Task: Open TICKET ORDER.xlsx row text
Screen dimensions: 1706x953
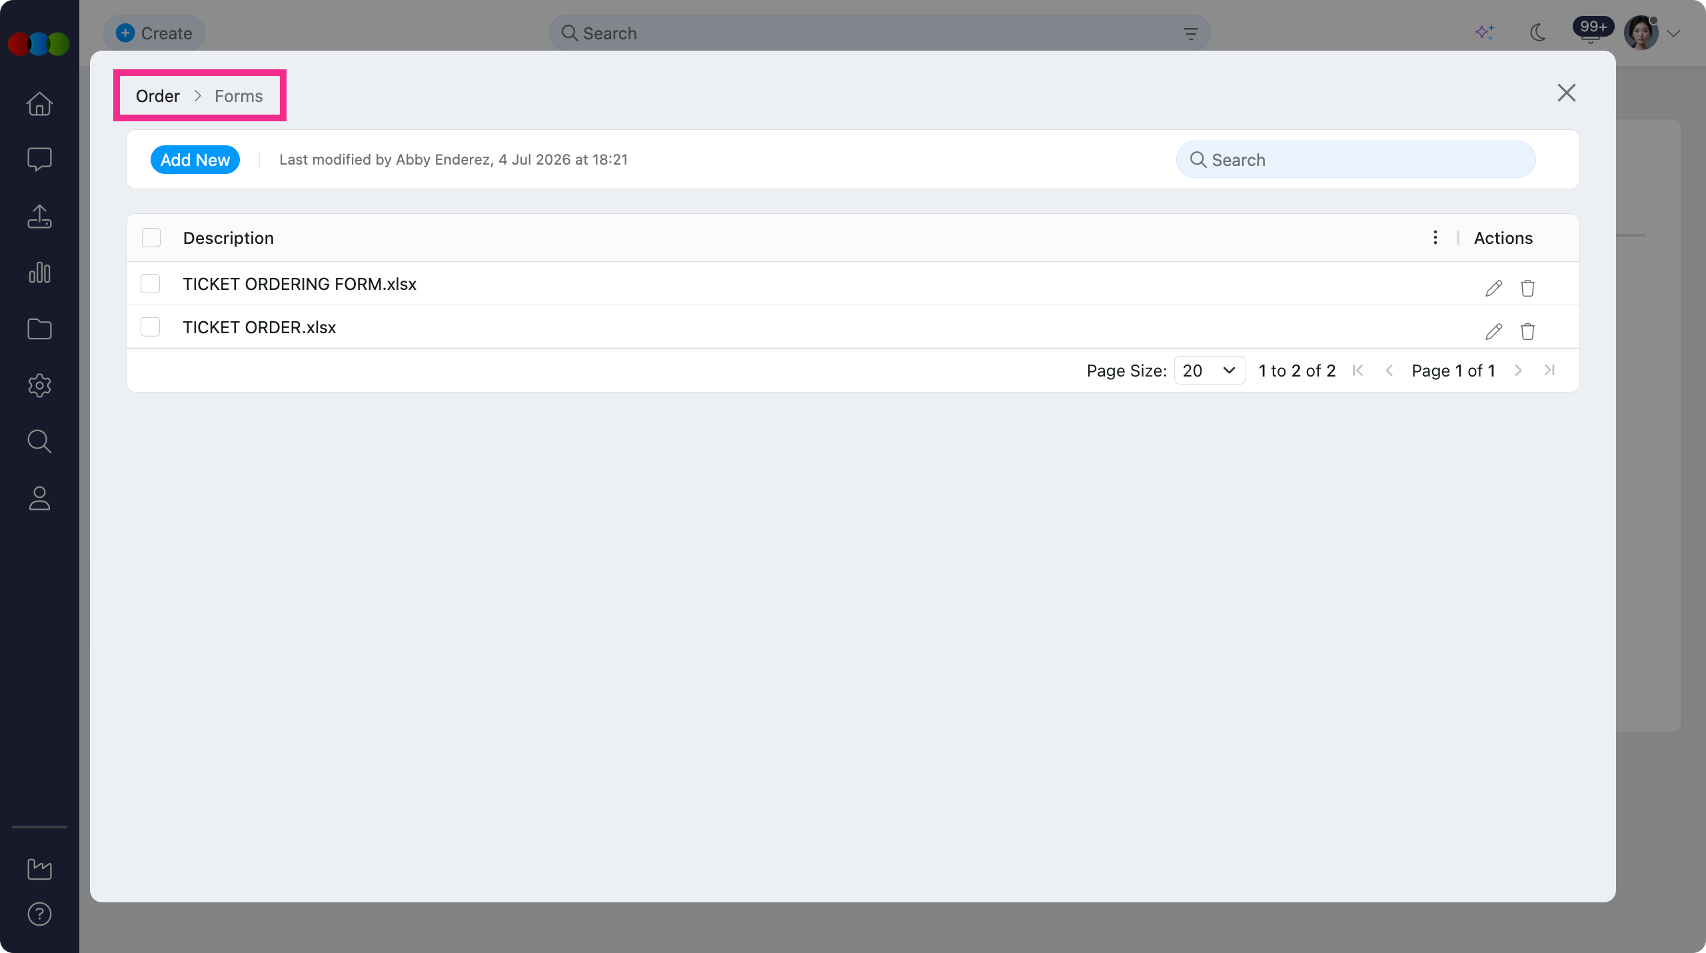Action: 259,327
